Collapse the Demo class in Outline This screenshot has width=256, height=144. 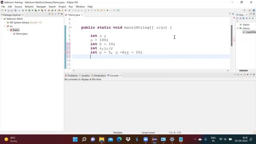click(238, 28)
